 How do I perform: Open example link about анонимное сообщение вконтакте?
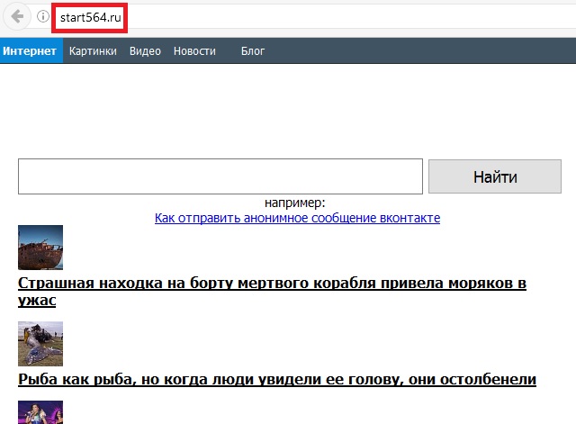(x=297, y=218)
